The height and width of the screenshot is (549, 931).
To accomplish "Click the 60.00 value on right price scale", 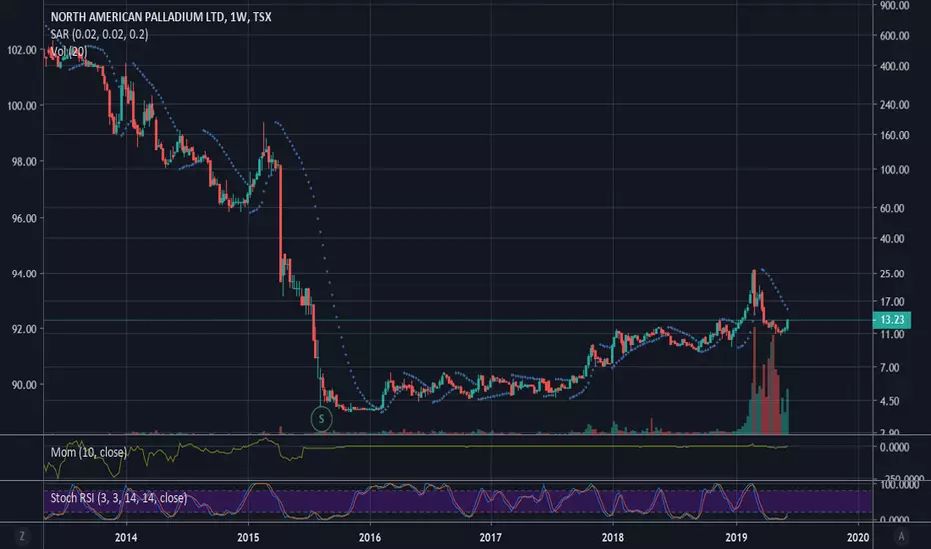I will [892, 208].
